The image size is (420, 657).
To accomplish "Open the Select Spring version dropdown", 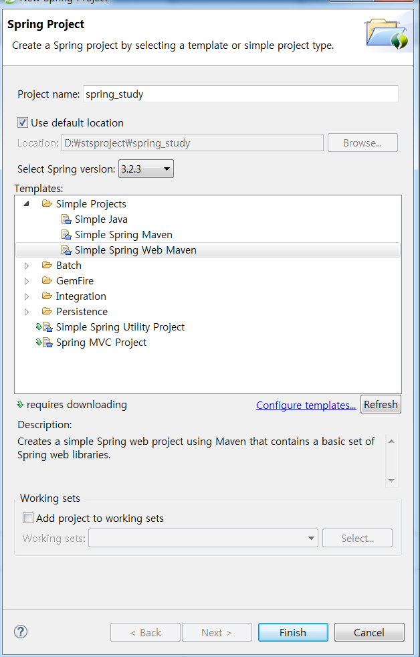I will tap(146, 169).
